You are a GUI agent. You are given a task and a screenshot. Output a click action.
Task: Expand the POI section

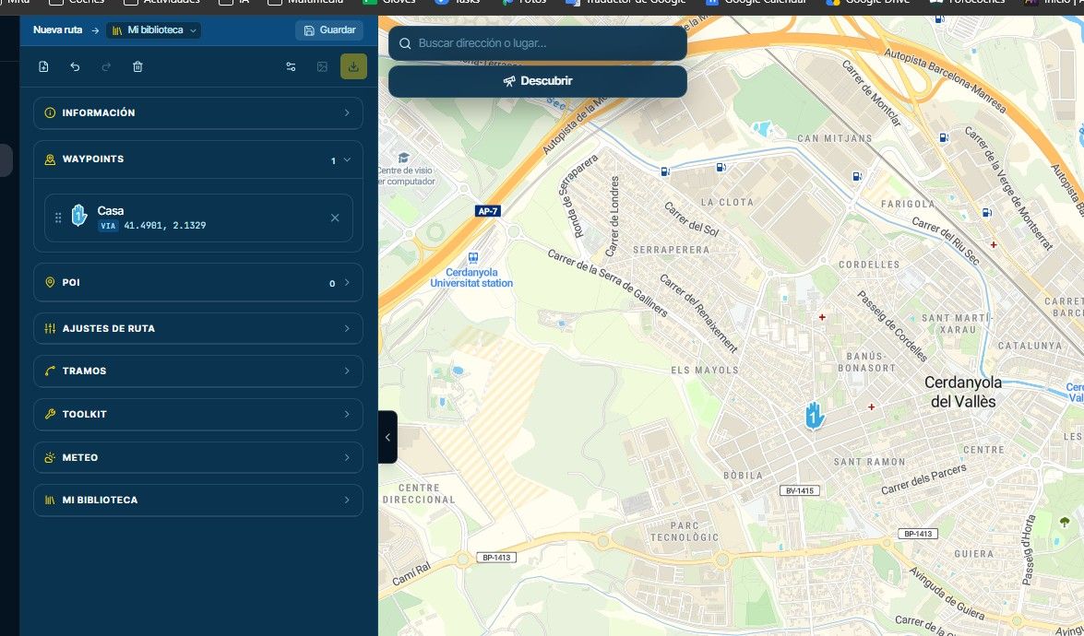coord(198,282)
